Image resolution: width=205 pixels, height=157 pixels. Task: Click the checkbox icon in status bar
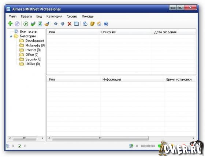pos(19,146)
